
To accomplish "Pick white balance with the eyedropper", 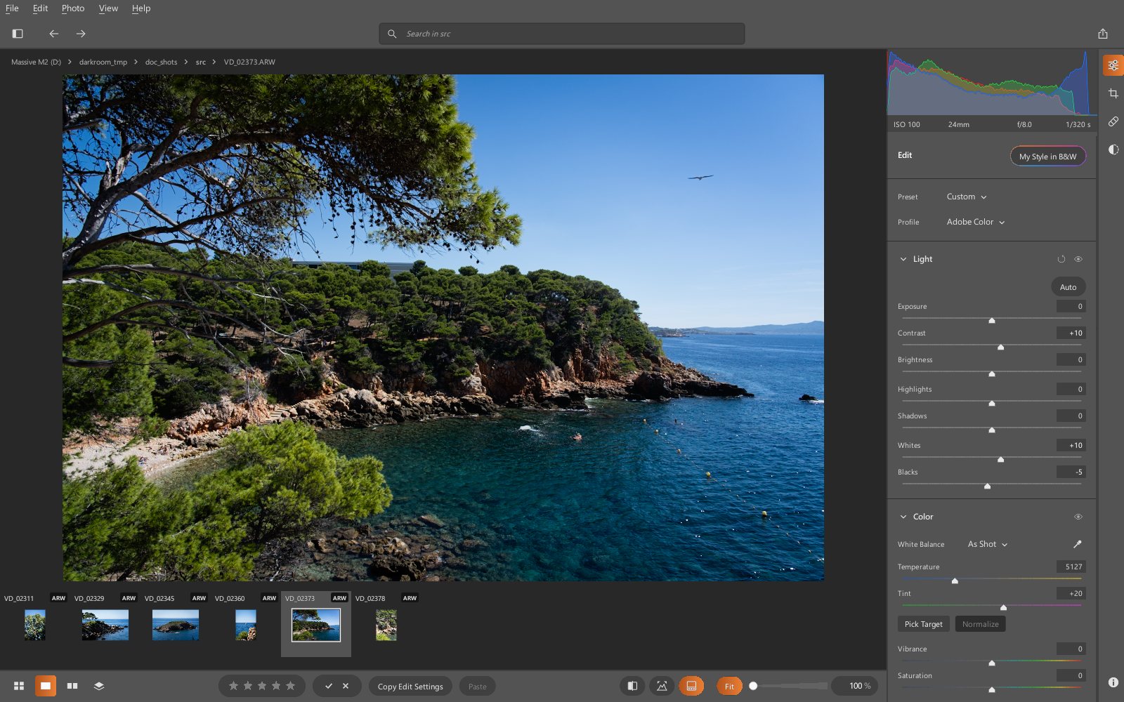I will (1078, 544).
